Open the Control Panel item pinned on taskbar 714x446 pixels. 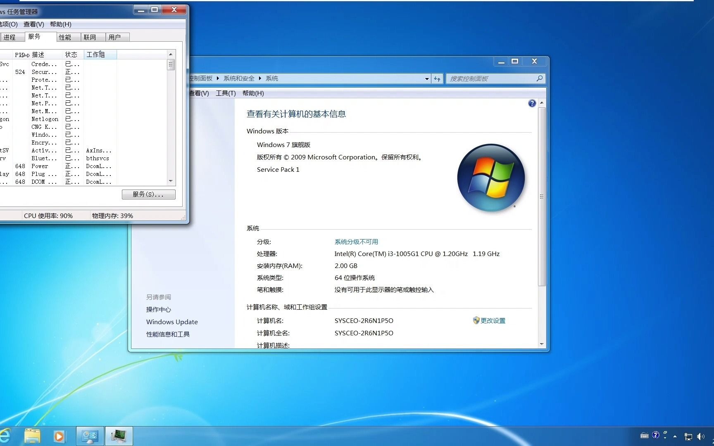pos(90,436)
